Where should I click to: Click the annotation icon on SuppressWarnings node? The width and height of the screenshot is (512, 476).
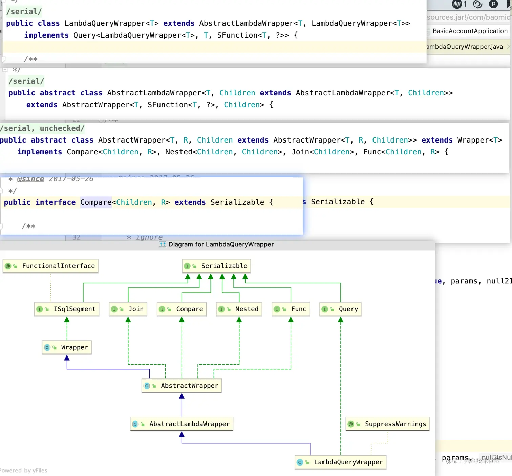coord(351,424)
